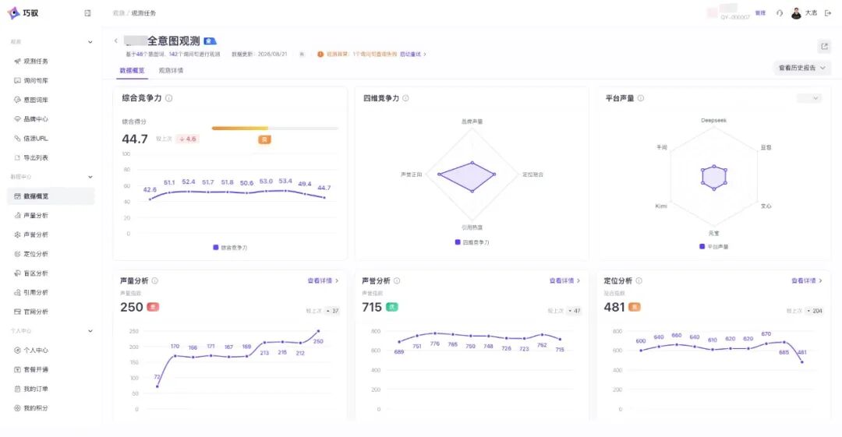Open 询问句库 via its sidebar icon
This screenshot has height=437, width=842.
pyautogui.click(x=17, y=80)
